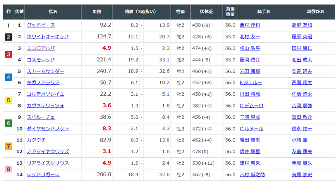Click the orange frame number 7 badge
Image resolution: width=335 pixels, height=182 pixels.
pos(8,146)
